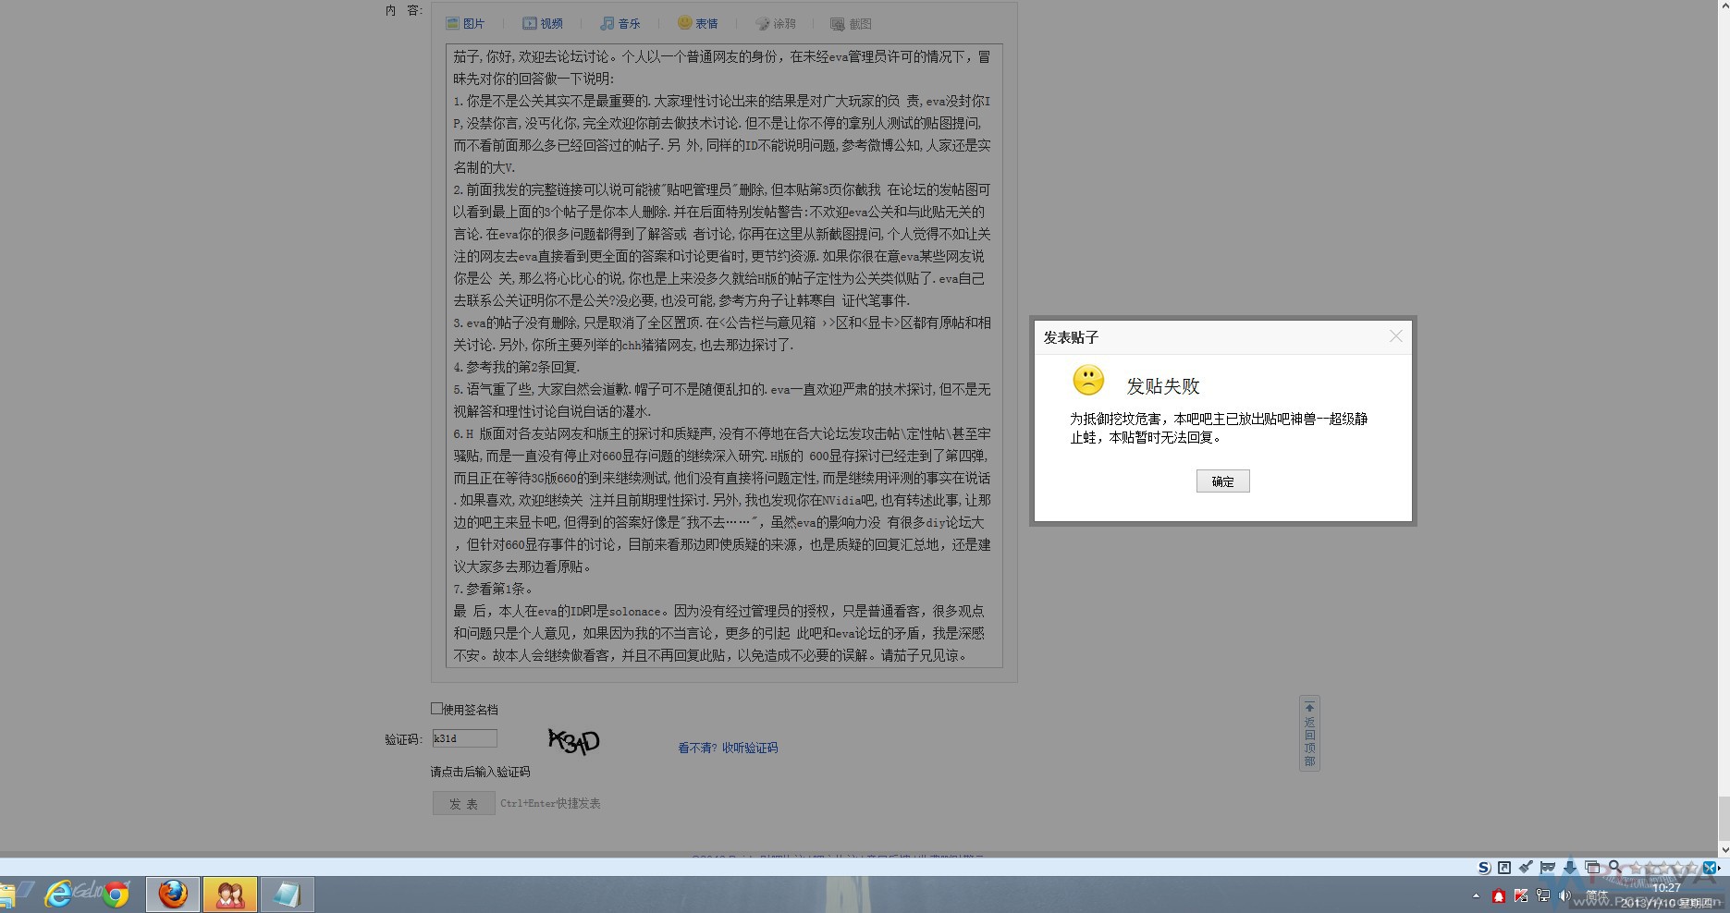Take a screenshot with the 截图 icon
This screenshot has width=1730, height=913.
pos(850,23)
